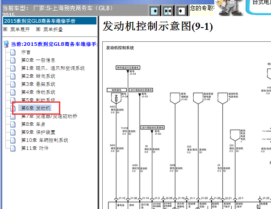Click the J1-29 connector label in diagram
The height and width of the screenshot is (209, 271).
pos(204,198)
